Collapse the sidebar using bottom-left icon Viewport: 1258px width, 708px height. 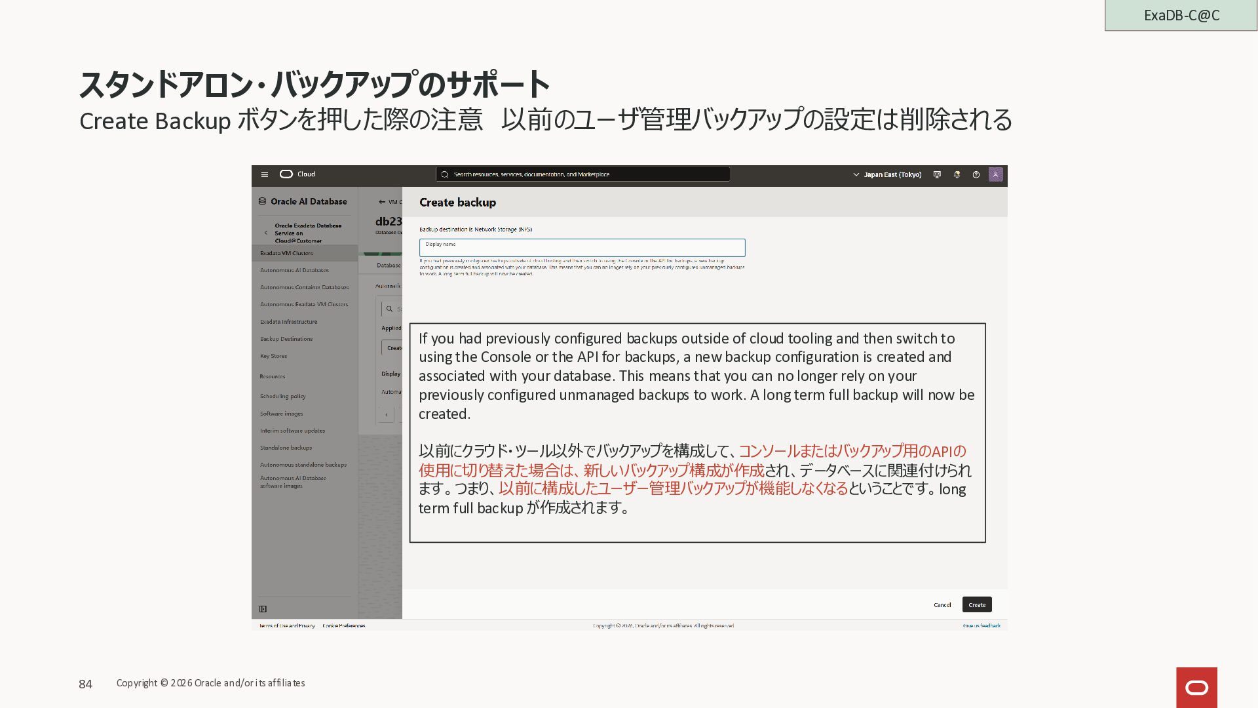click(263, 609)
